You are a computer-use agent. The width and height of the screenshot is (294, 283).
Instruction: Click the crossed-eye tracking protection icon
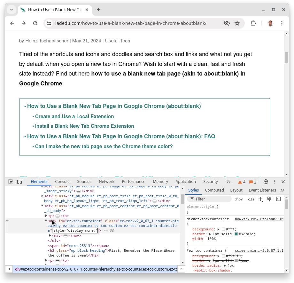point(227,23)
